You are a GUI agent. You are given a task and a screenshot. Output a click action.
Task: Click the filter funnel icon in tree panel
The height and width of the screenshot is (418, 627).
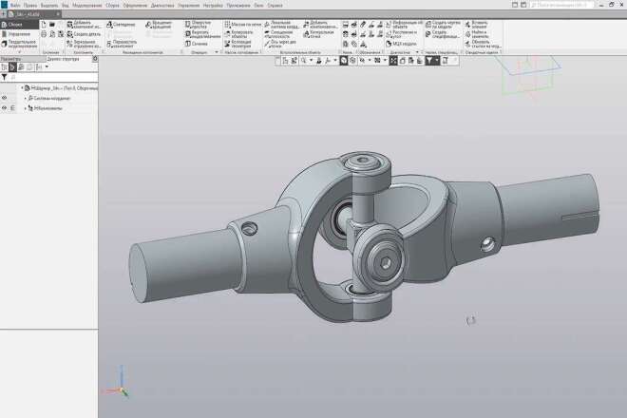(x=4, y=77)
